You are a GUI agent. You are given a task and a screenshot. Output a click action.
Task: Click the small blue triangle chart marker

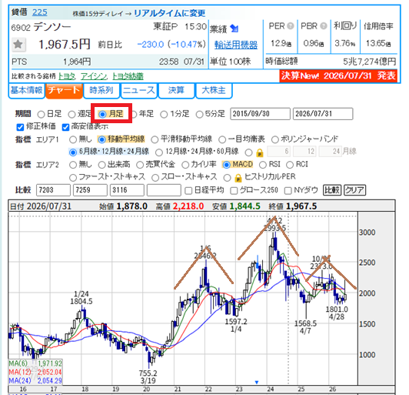pyautogui.click(x=257, y=382)
